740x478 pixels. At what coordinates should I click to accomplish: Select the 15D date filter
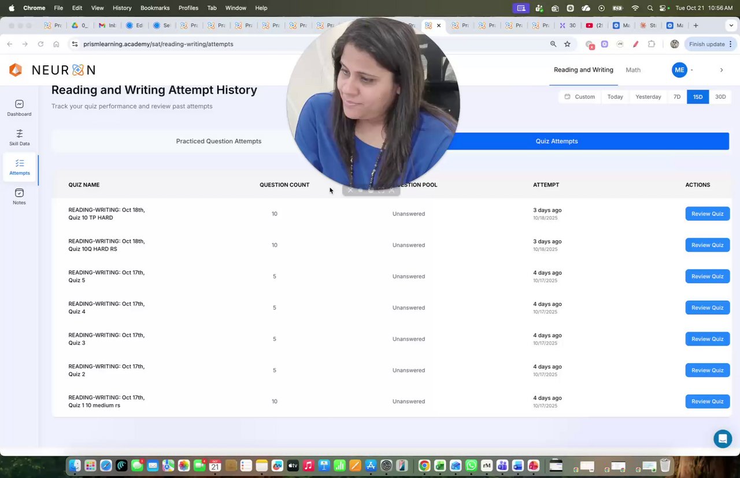coord(698,97)
